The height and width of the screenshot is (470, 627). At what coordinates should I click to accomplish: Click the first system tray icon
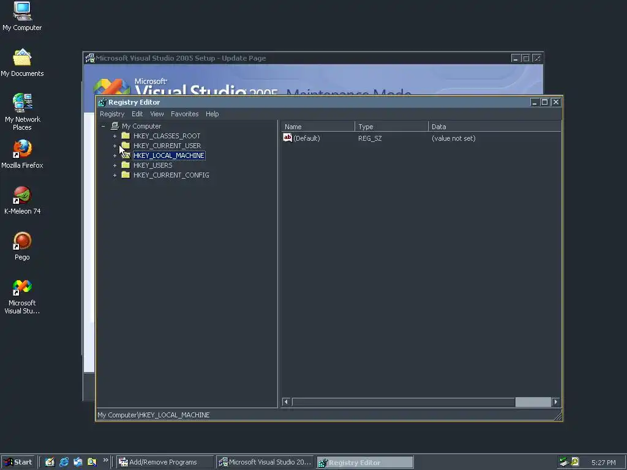pyautogui.click(x=564, y=462)
